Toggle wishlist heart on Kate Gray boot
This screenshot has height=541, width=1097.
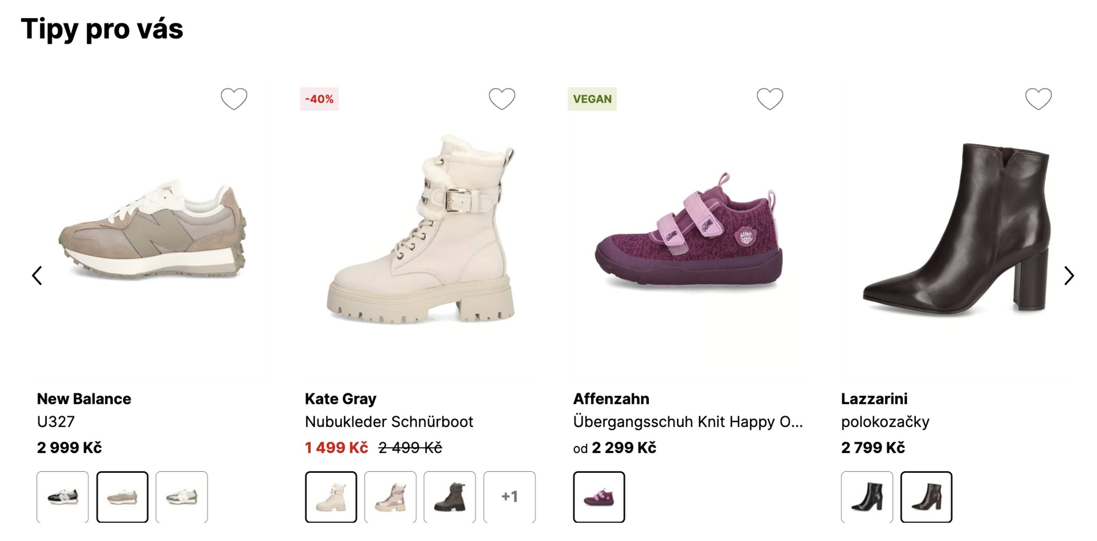pos(502,99)
